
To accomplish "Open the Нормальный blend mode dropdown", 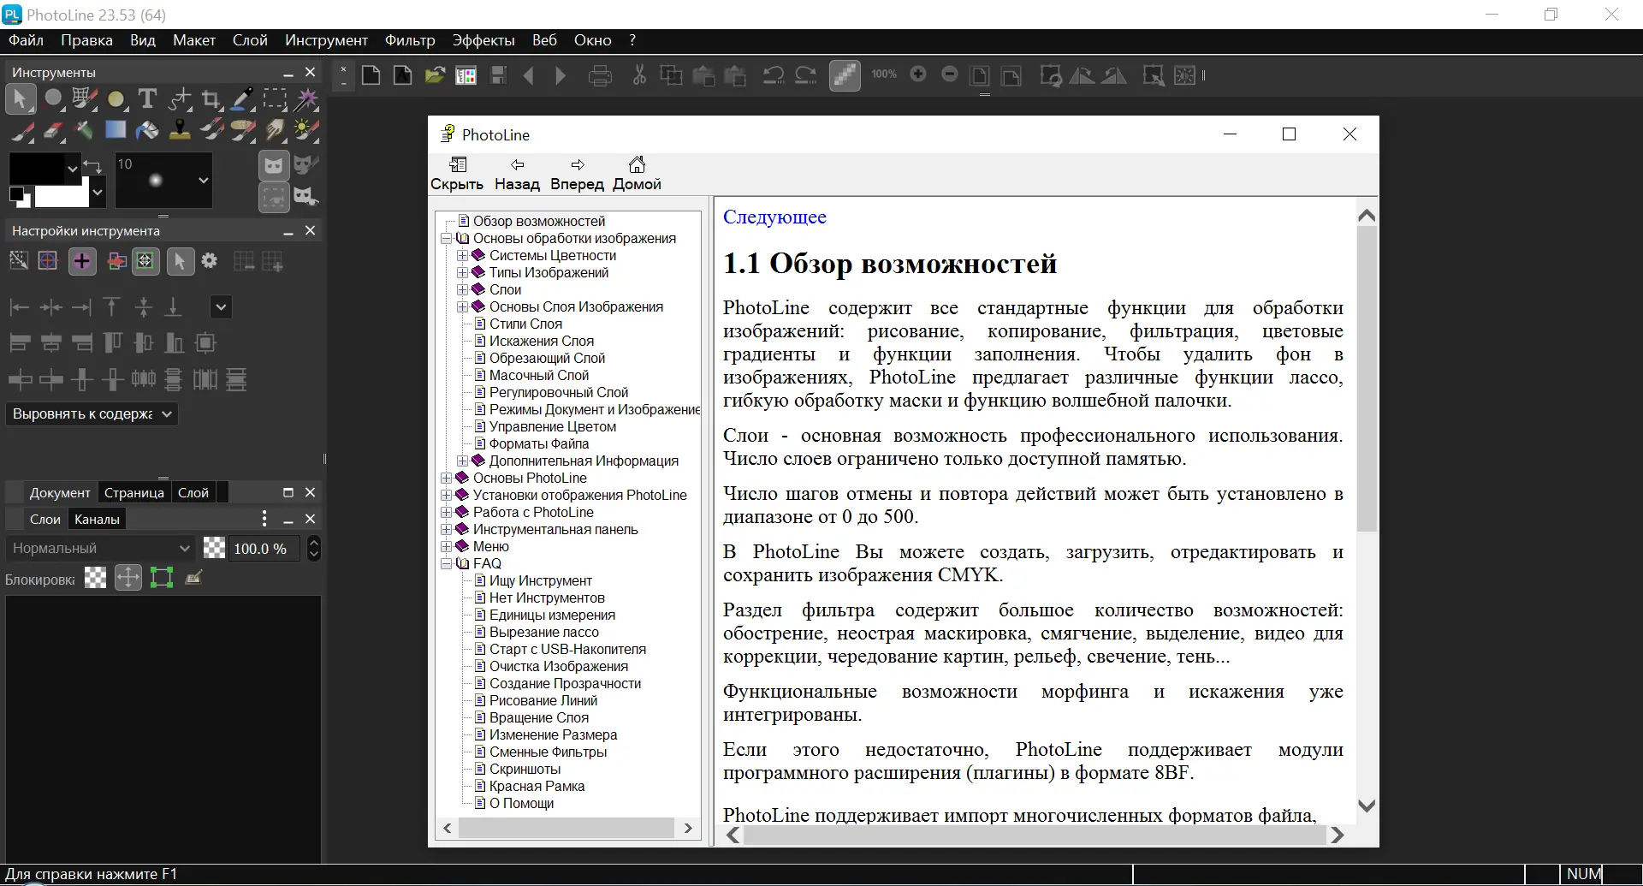I will pyautogui.click(x=100, y=549).
